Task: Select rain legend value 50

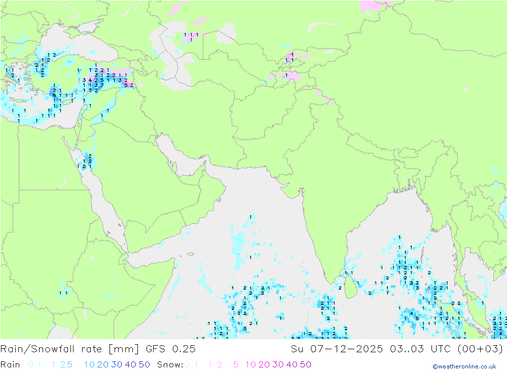Action: [144, 364]
